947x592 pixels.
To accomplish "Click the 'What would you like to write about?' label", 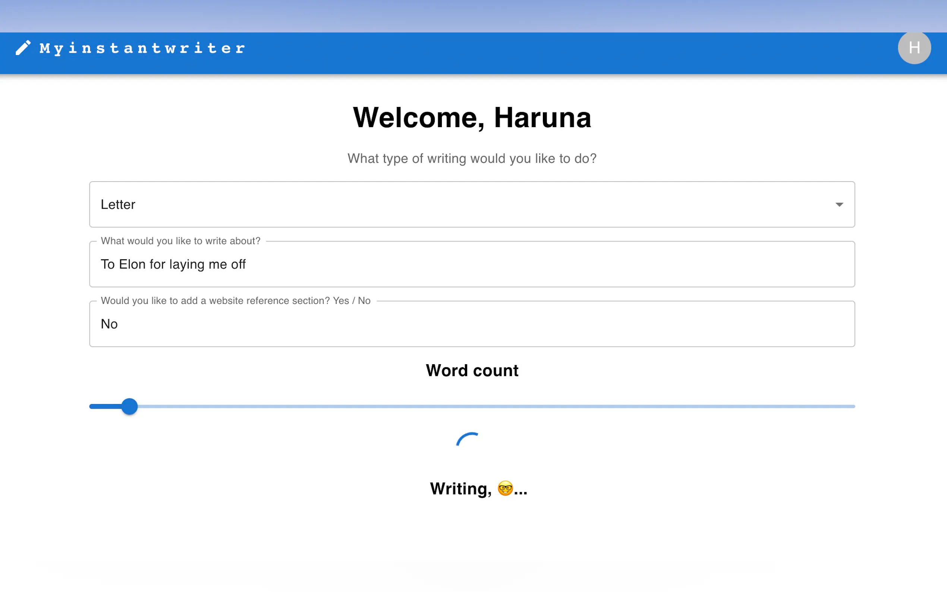I will point(180,241).
